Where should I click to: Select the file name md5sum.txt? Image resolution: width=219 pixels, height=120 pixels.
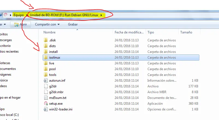click(58, 98)
